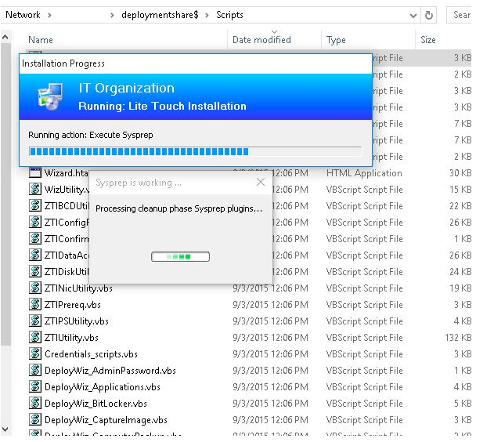Click the ZTIConfirm script file icon

(35, 238)
